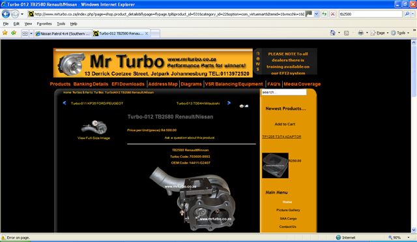
Task: Go back with the browser Back arrow
Action: pyautogui.click(x=6, y=14)
